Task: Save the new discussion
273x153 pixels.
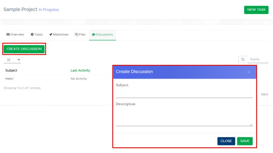Action: (245, 141)
